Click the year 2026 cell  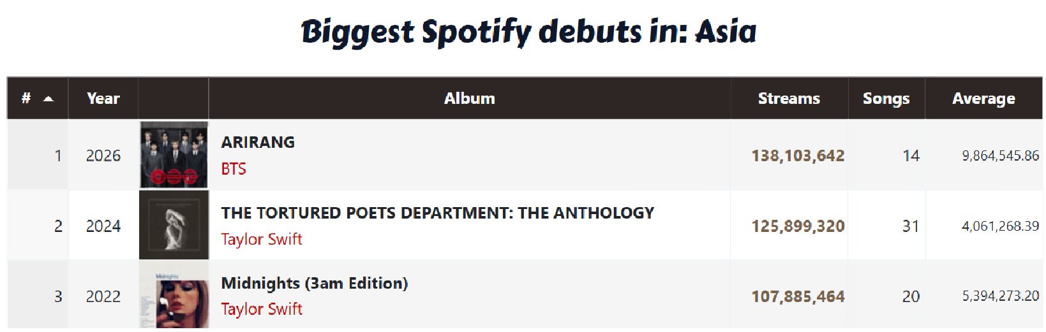click(103, 155)
